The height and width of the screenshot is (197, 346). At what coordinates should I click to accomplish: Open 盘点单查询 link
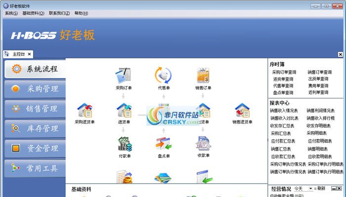(283, 92)
